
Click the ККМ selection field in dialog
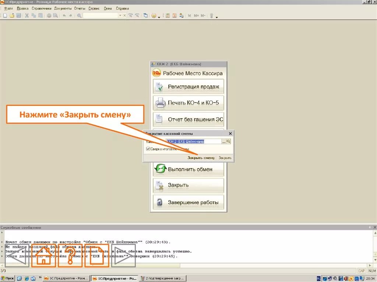pyautogui.click(x=194, y=142)
